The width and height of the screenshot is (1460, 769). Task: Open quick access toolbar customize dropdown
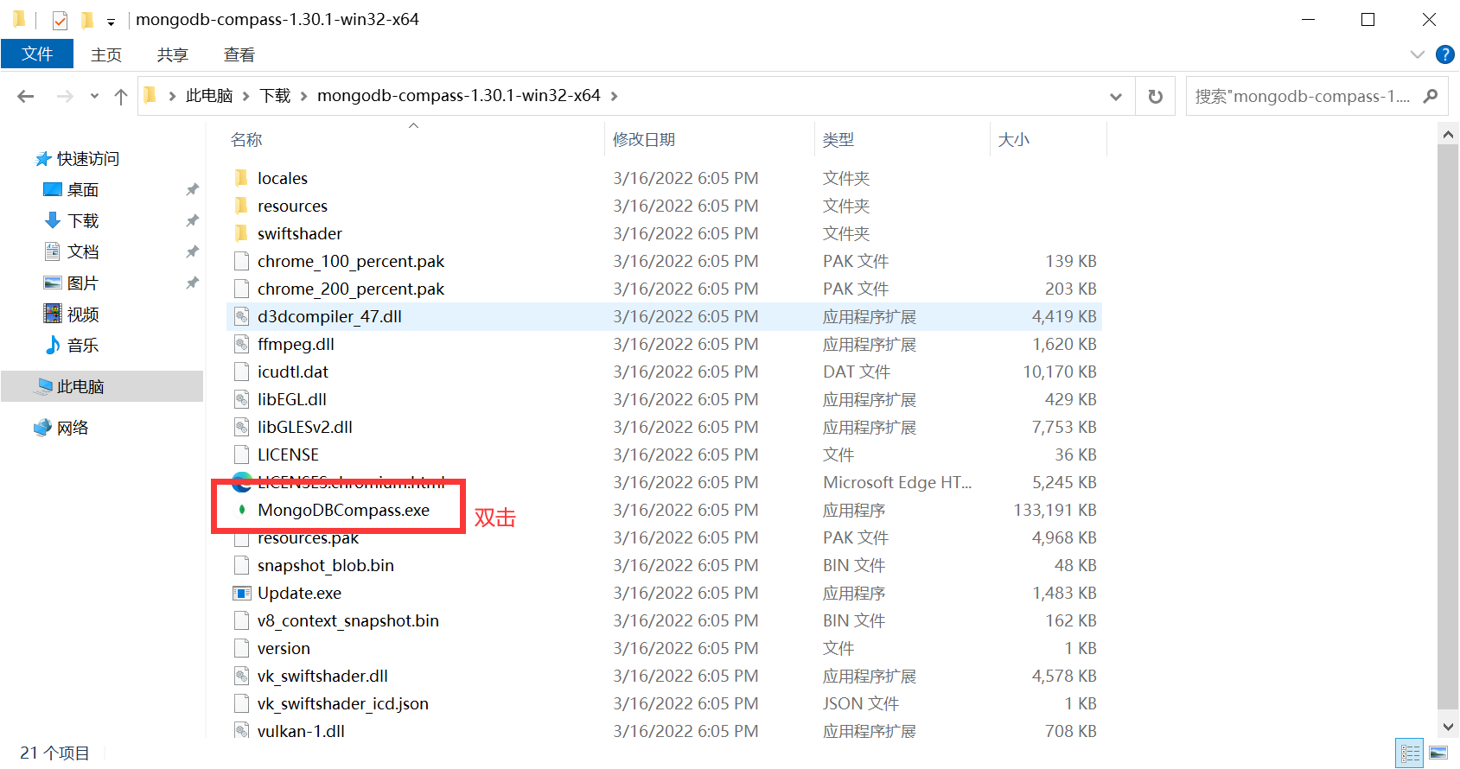click(111, 22)
